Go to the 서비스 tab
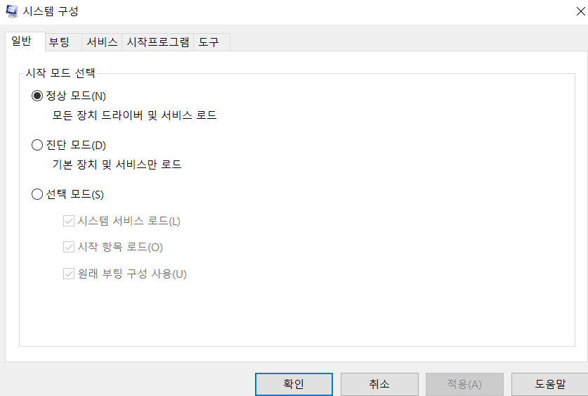The height and width of the screenshot is (396, 588). (102, 42)
